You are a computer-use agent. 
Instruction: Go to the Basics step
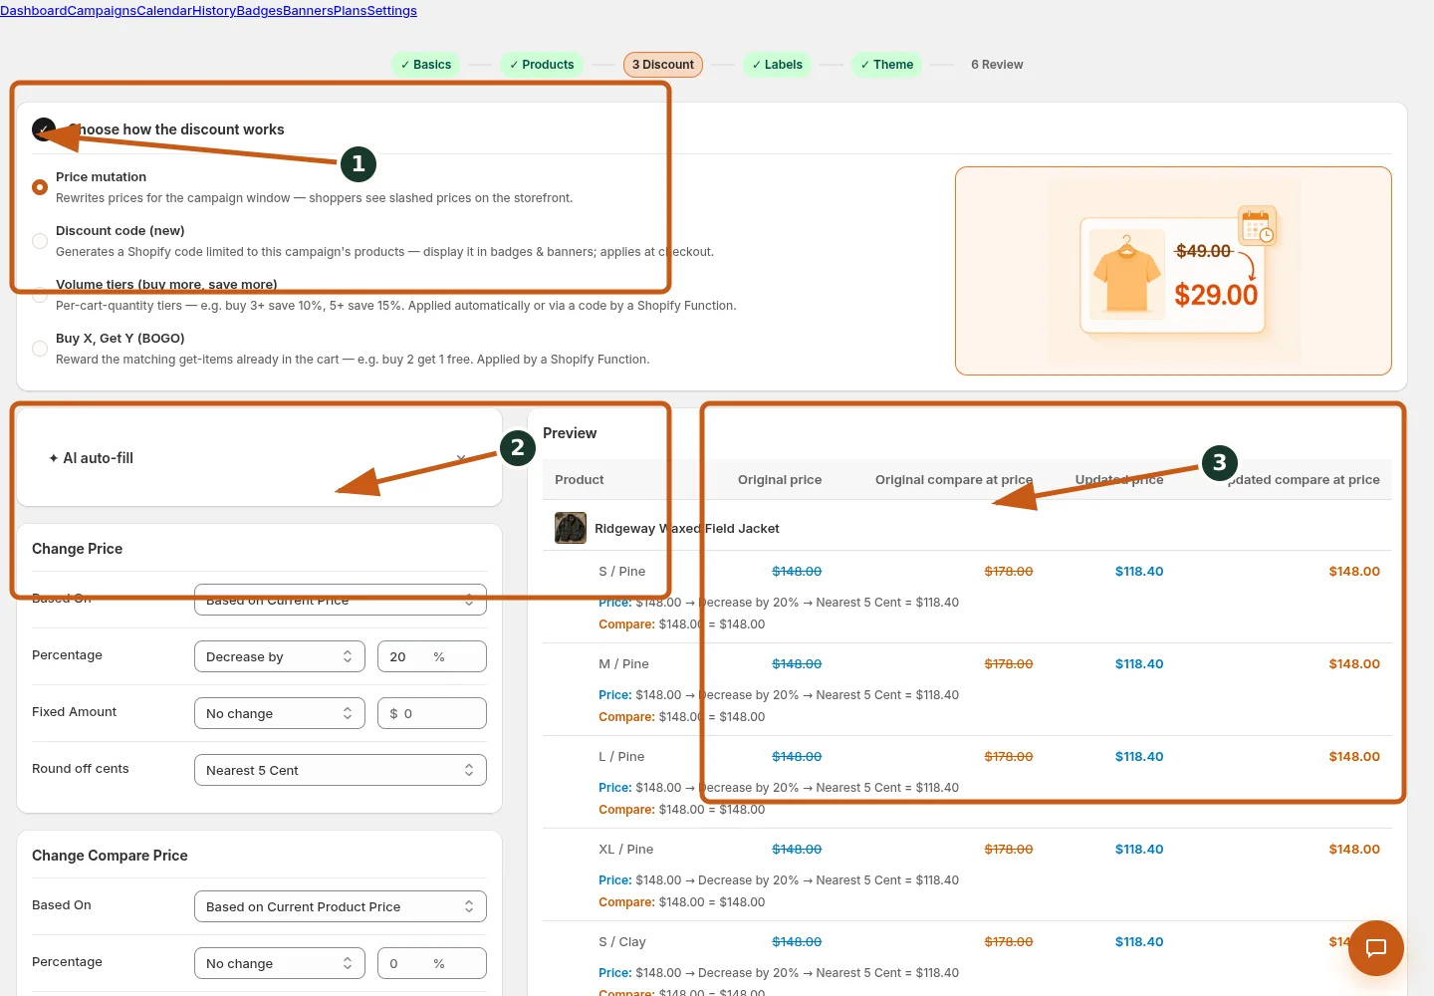425,65
